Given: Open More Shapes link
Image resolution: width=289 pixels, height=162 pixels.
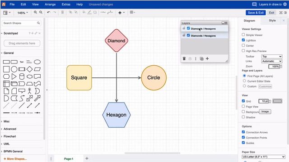Looking at the screenshot, I should 15,159.
